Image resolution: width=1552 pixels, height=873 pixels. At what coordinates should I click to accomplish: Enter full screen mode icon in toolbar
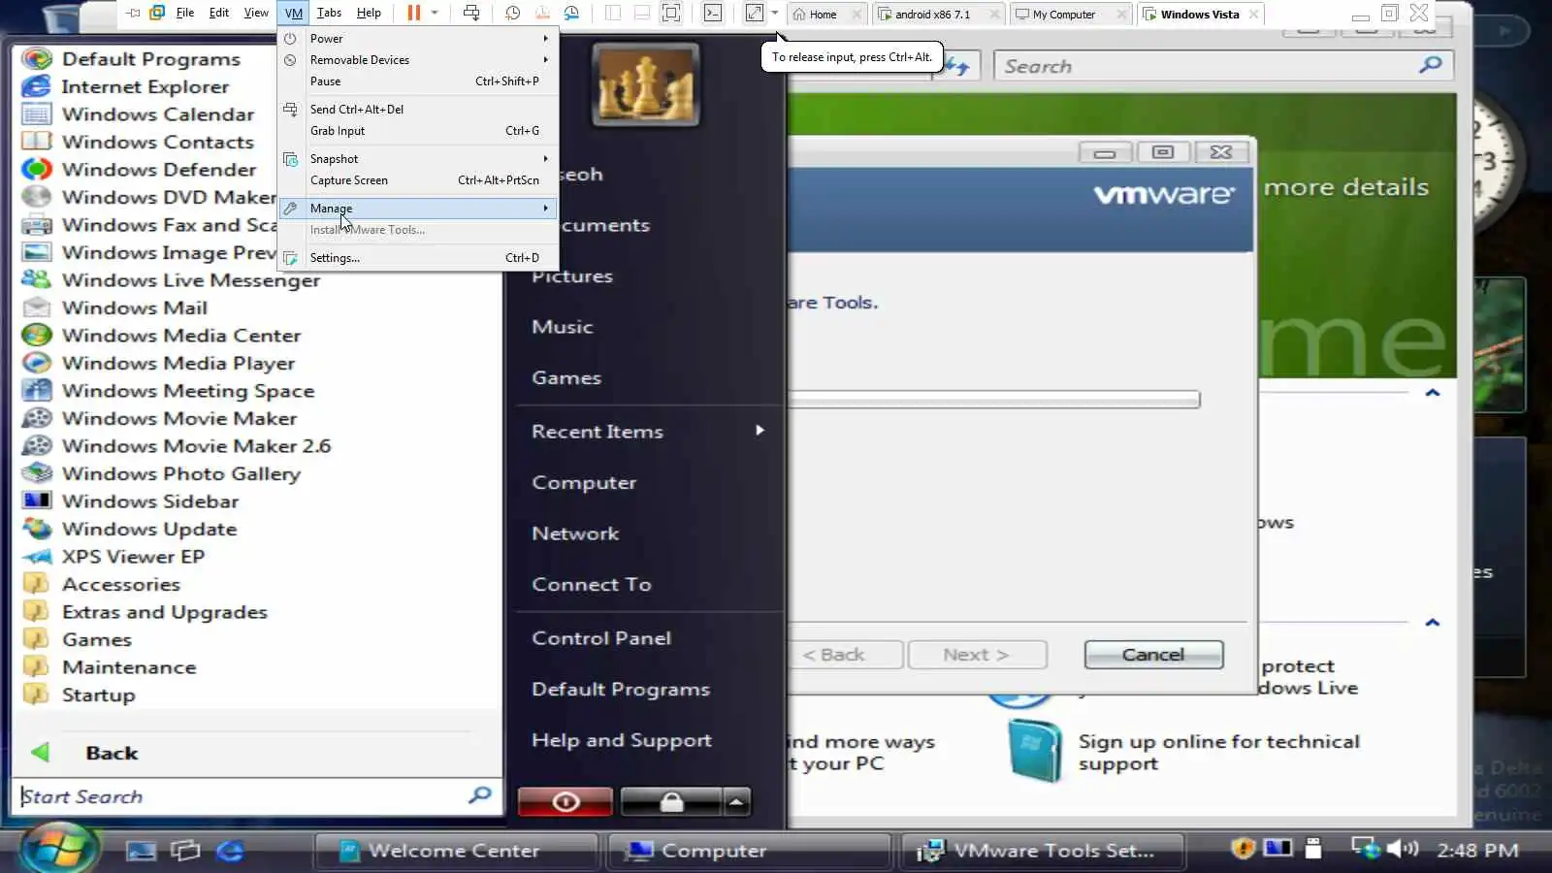click(x=670, y=13)
